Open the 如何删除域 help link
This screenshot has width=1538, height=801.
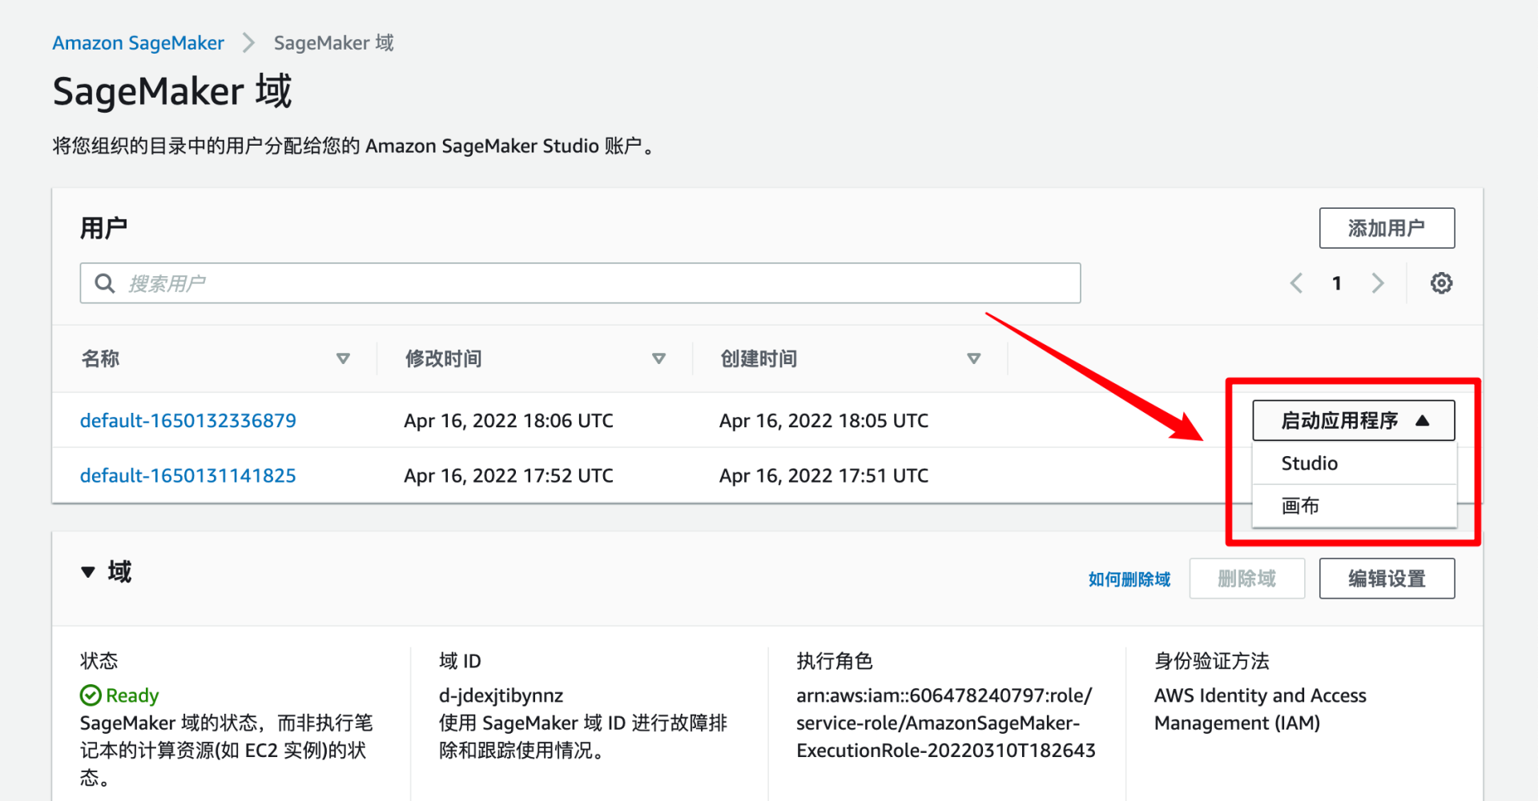tap(1129, 579)
